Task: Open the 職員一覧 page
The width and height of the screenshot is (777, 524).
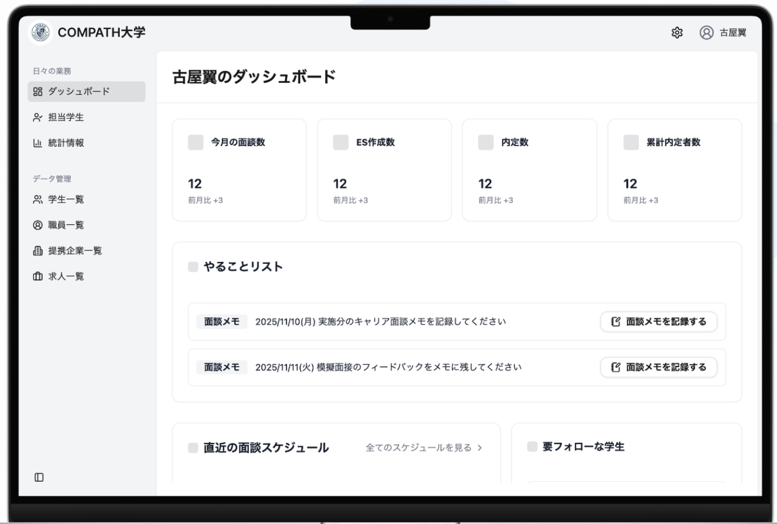Action: point(64,224)
